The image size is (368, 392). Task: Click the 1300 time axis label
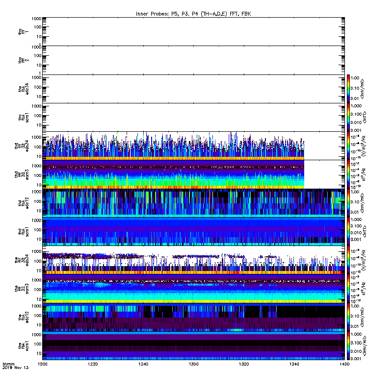tap(193, 364)
